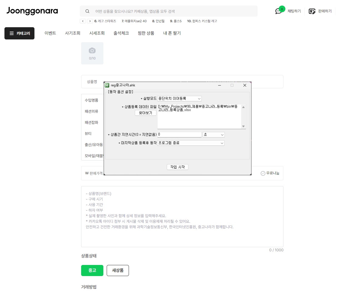Click the sell item icon

312,11
